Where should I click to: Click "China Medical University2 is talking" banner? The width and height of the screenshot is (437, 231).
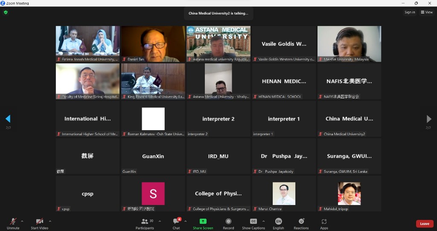(218, 13)
